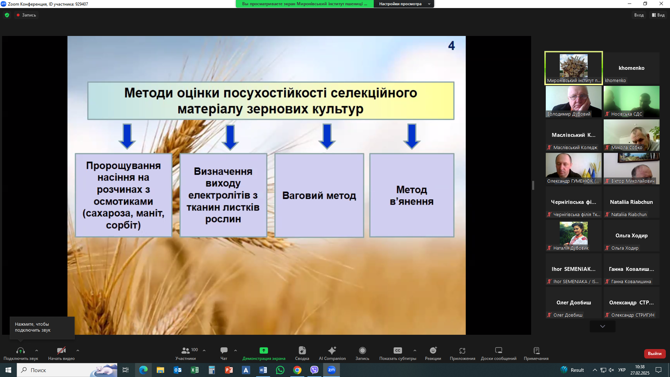Toggle Show captions (Показать субтитры)
The image size is (670, 377).
point(397,350)
